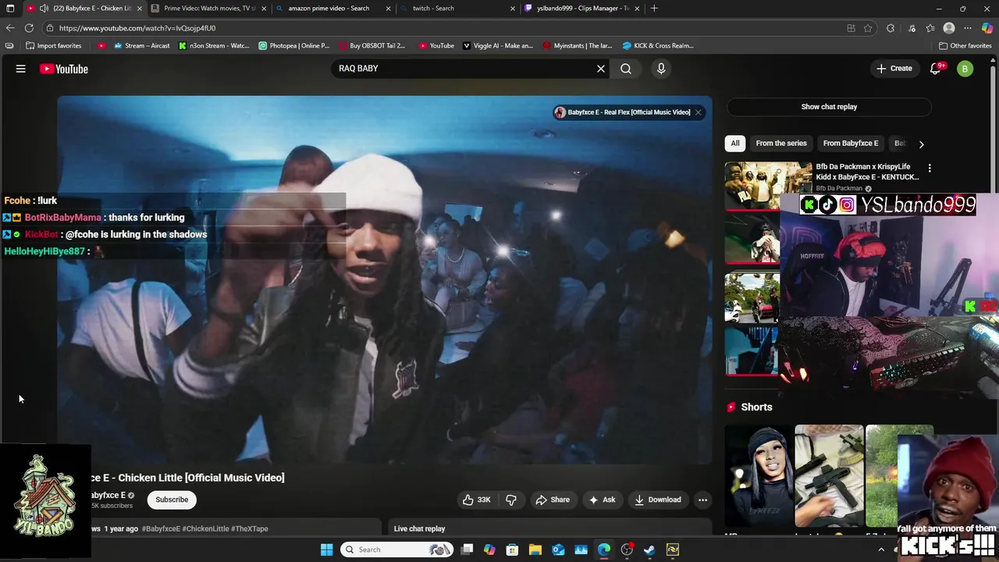
Task: Select the All filter chip
Action: tap(734, 144)
